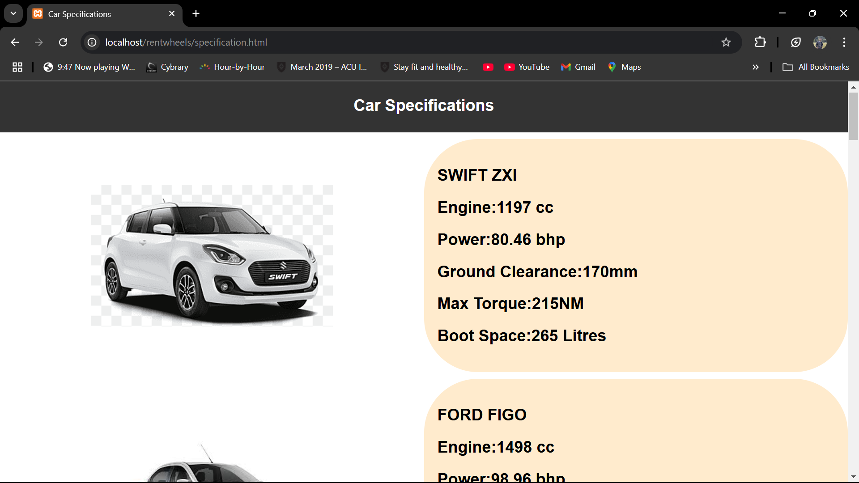Open the '9:47 Now playing W...' bookmark
The height and width of the screenshot is (483, 859).
(89, 67)
